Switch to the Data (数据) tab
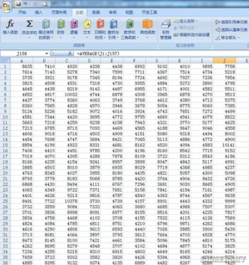Screen dimensions: 249x265 (96, 12)
